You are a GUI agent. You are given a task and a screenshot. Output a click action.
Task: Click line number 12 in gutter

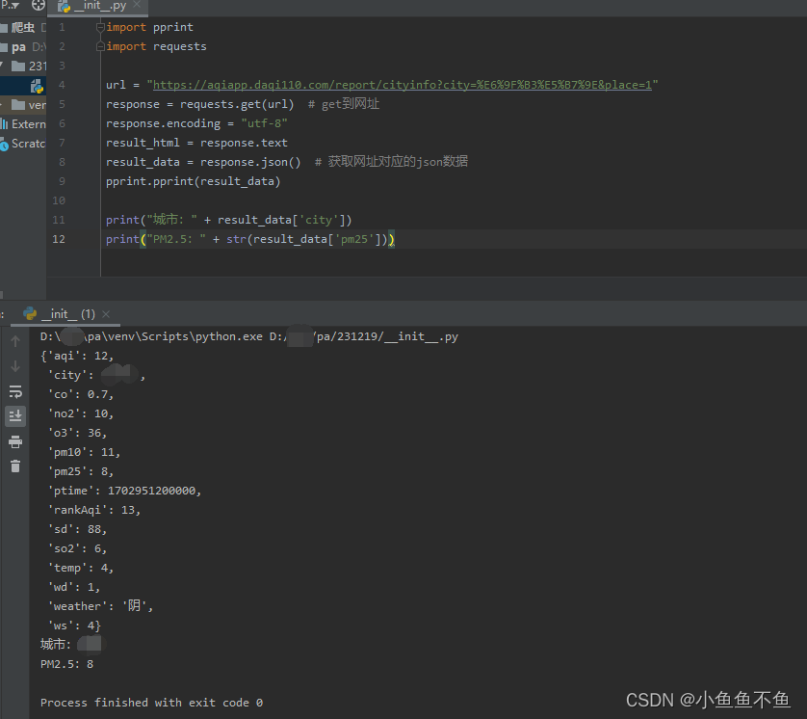[59, 239]
